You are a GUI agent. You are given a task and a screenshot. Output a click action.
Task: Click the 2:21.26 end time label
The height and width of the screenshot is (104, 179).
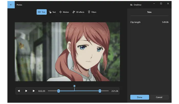coord(115,91)
